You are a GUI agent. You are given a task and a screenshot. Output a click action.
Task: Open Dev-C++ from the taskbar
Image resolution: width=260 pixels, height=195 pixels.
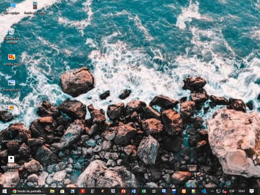174,191
